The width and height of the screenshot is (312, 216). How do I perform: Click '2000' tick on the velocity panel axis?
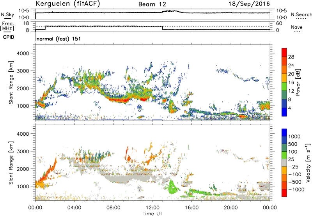(x=23, y=169)
